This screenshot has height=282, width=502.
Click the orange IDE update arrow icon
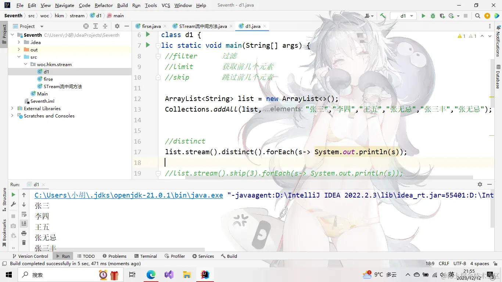[487, 16]
